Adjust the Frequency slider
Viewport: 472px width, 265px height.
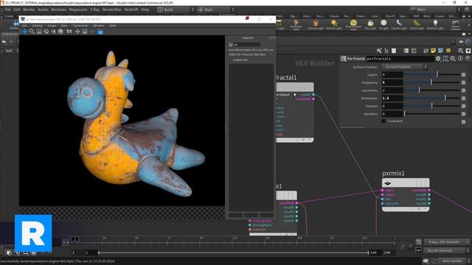[432, 82]
